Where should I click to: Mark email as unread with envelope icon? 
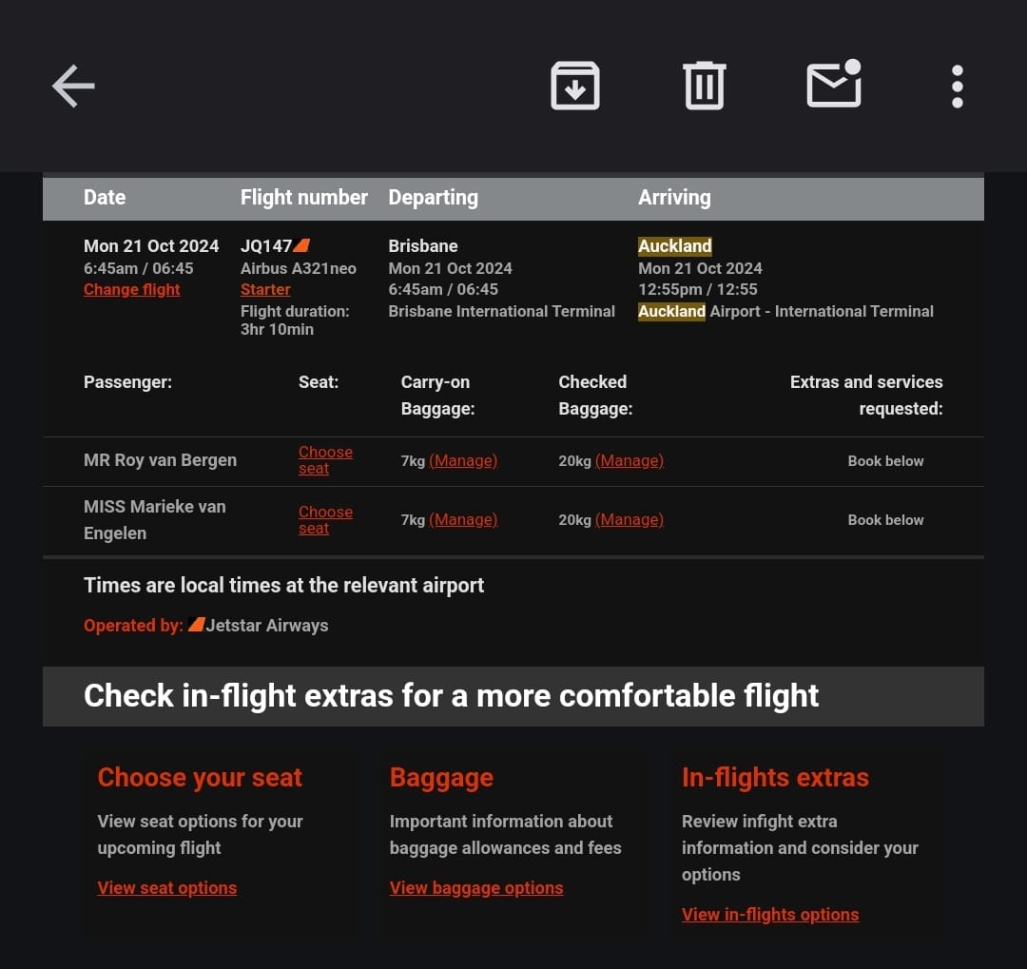834,84
